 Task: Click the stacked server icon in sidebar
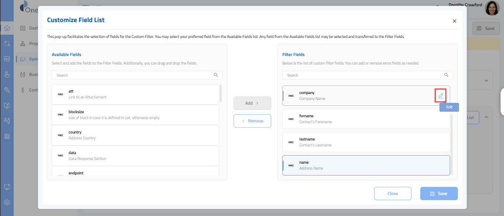[x=7, y=136]
